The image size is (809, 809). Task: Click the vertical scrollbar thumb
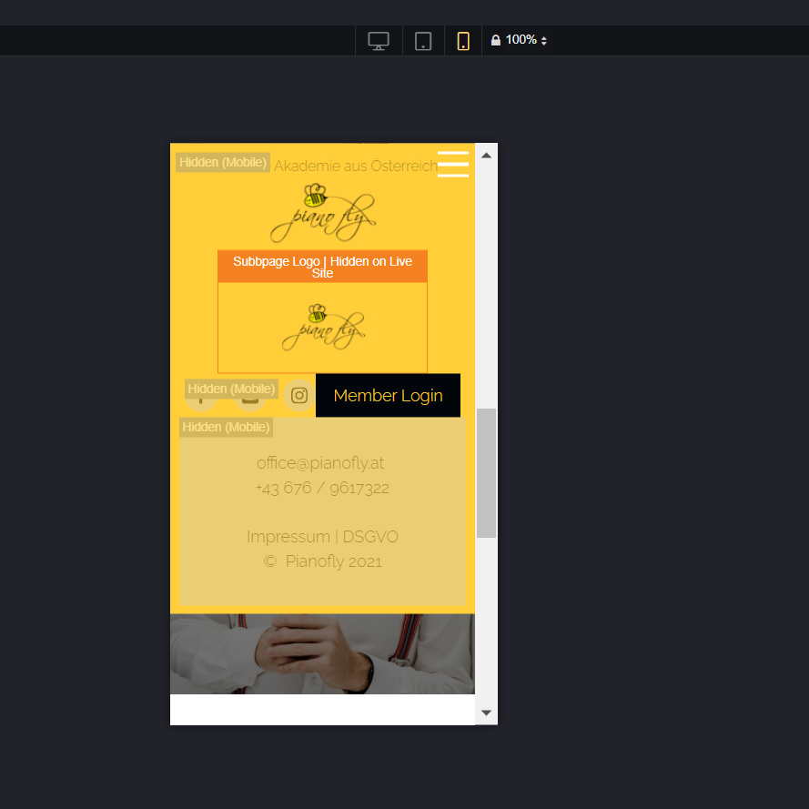click(x=486, y=473)
